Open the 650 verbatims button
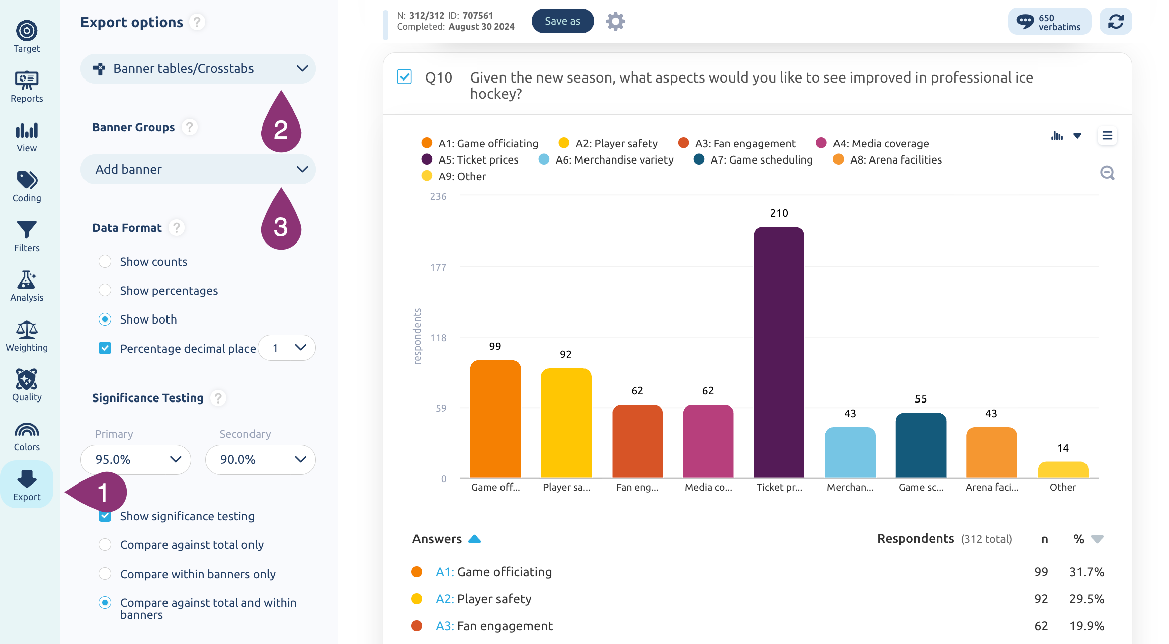The image size is (1169, 644). (1049, 21)
